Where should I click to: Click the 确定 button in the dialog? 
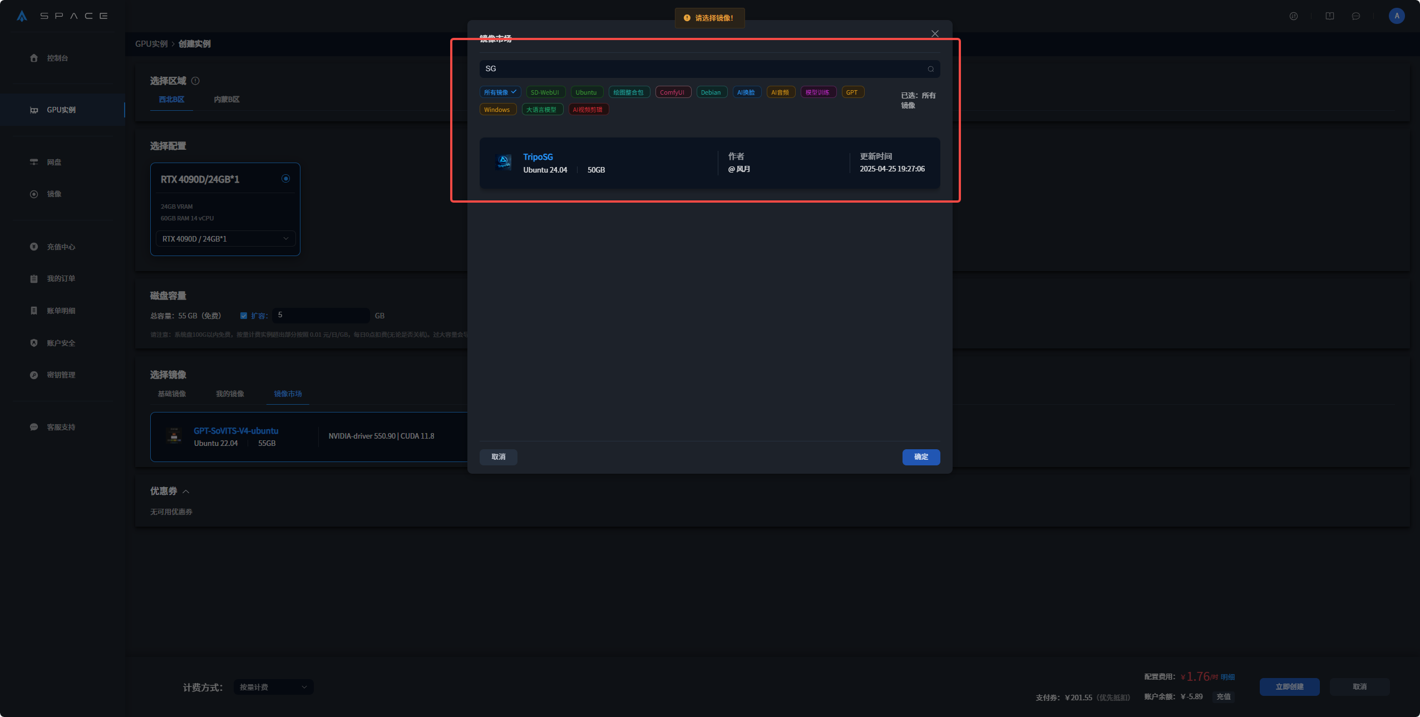point(921,457)
